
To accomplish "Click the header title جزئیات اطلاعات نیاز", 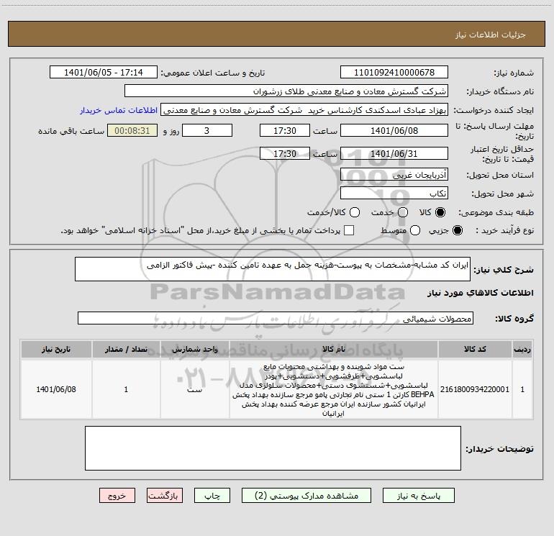I will [x=490, y=35].
